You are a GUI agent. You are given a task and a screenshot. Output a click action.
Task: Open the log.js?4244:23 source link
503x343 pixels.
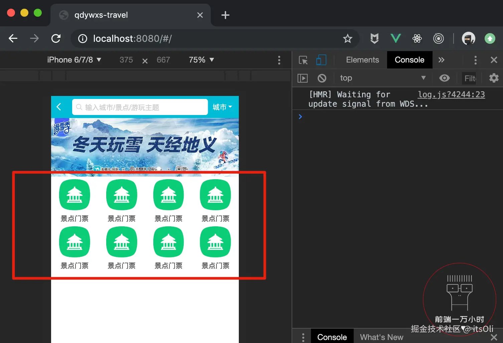click(451, 95)
